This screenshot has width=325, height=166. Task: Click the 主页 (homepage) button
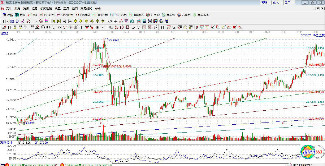tap(287, 2)
